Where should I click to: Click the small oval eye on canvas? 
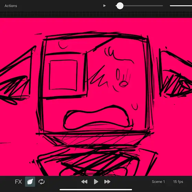pos(118,74)
